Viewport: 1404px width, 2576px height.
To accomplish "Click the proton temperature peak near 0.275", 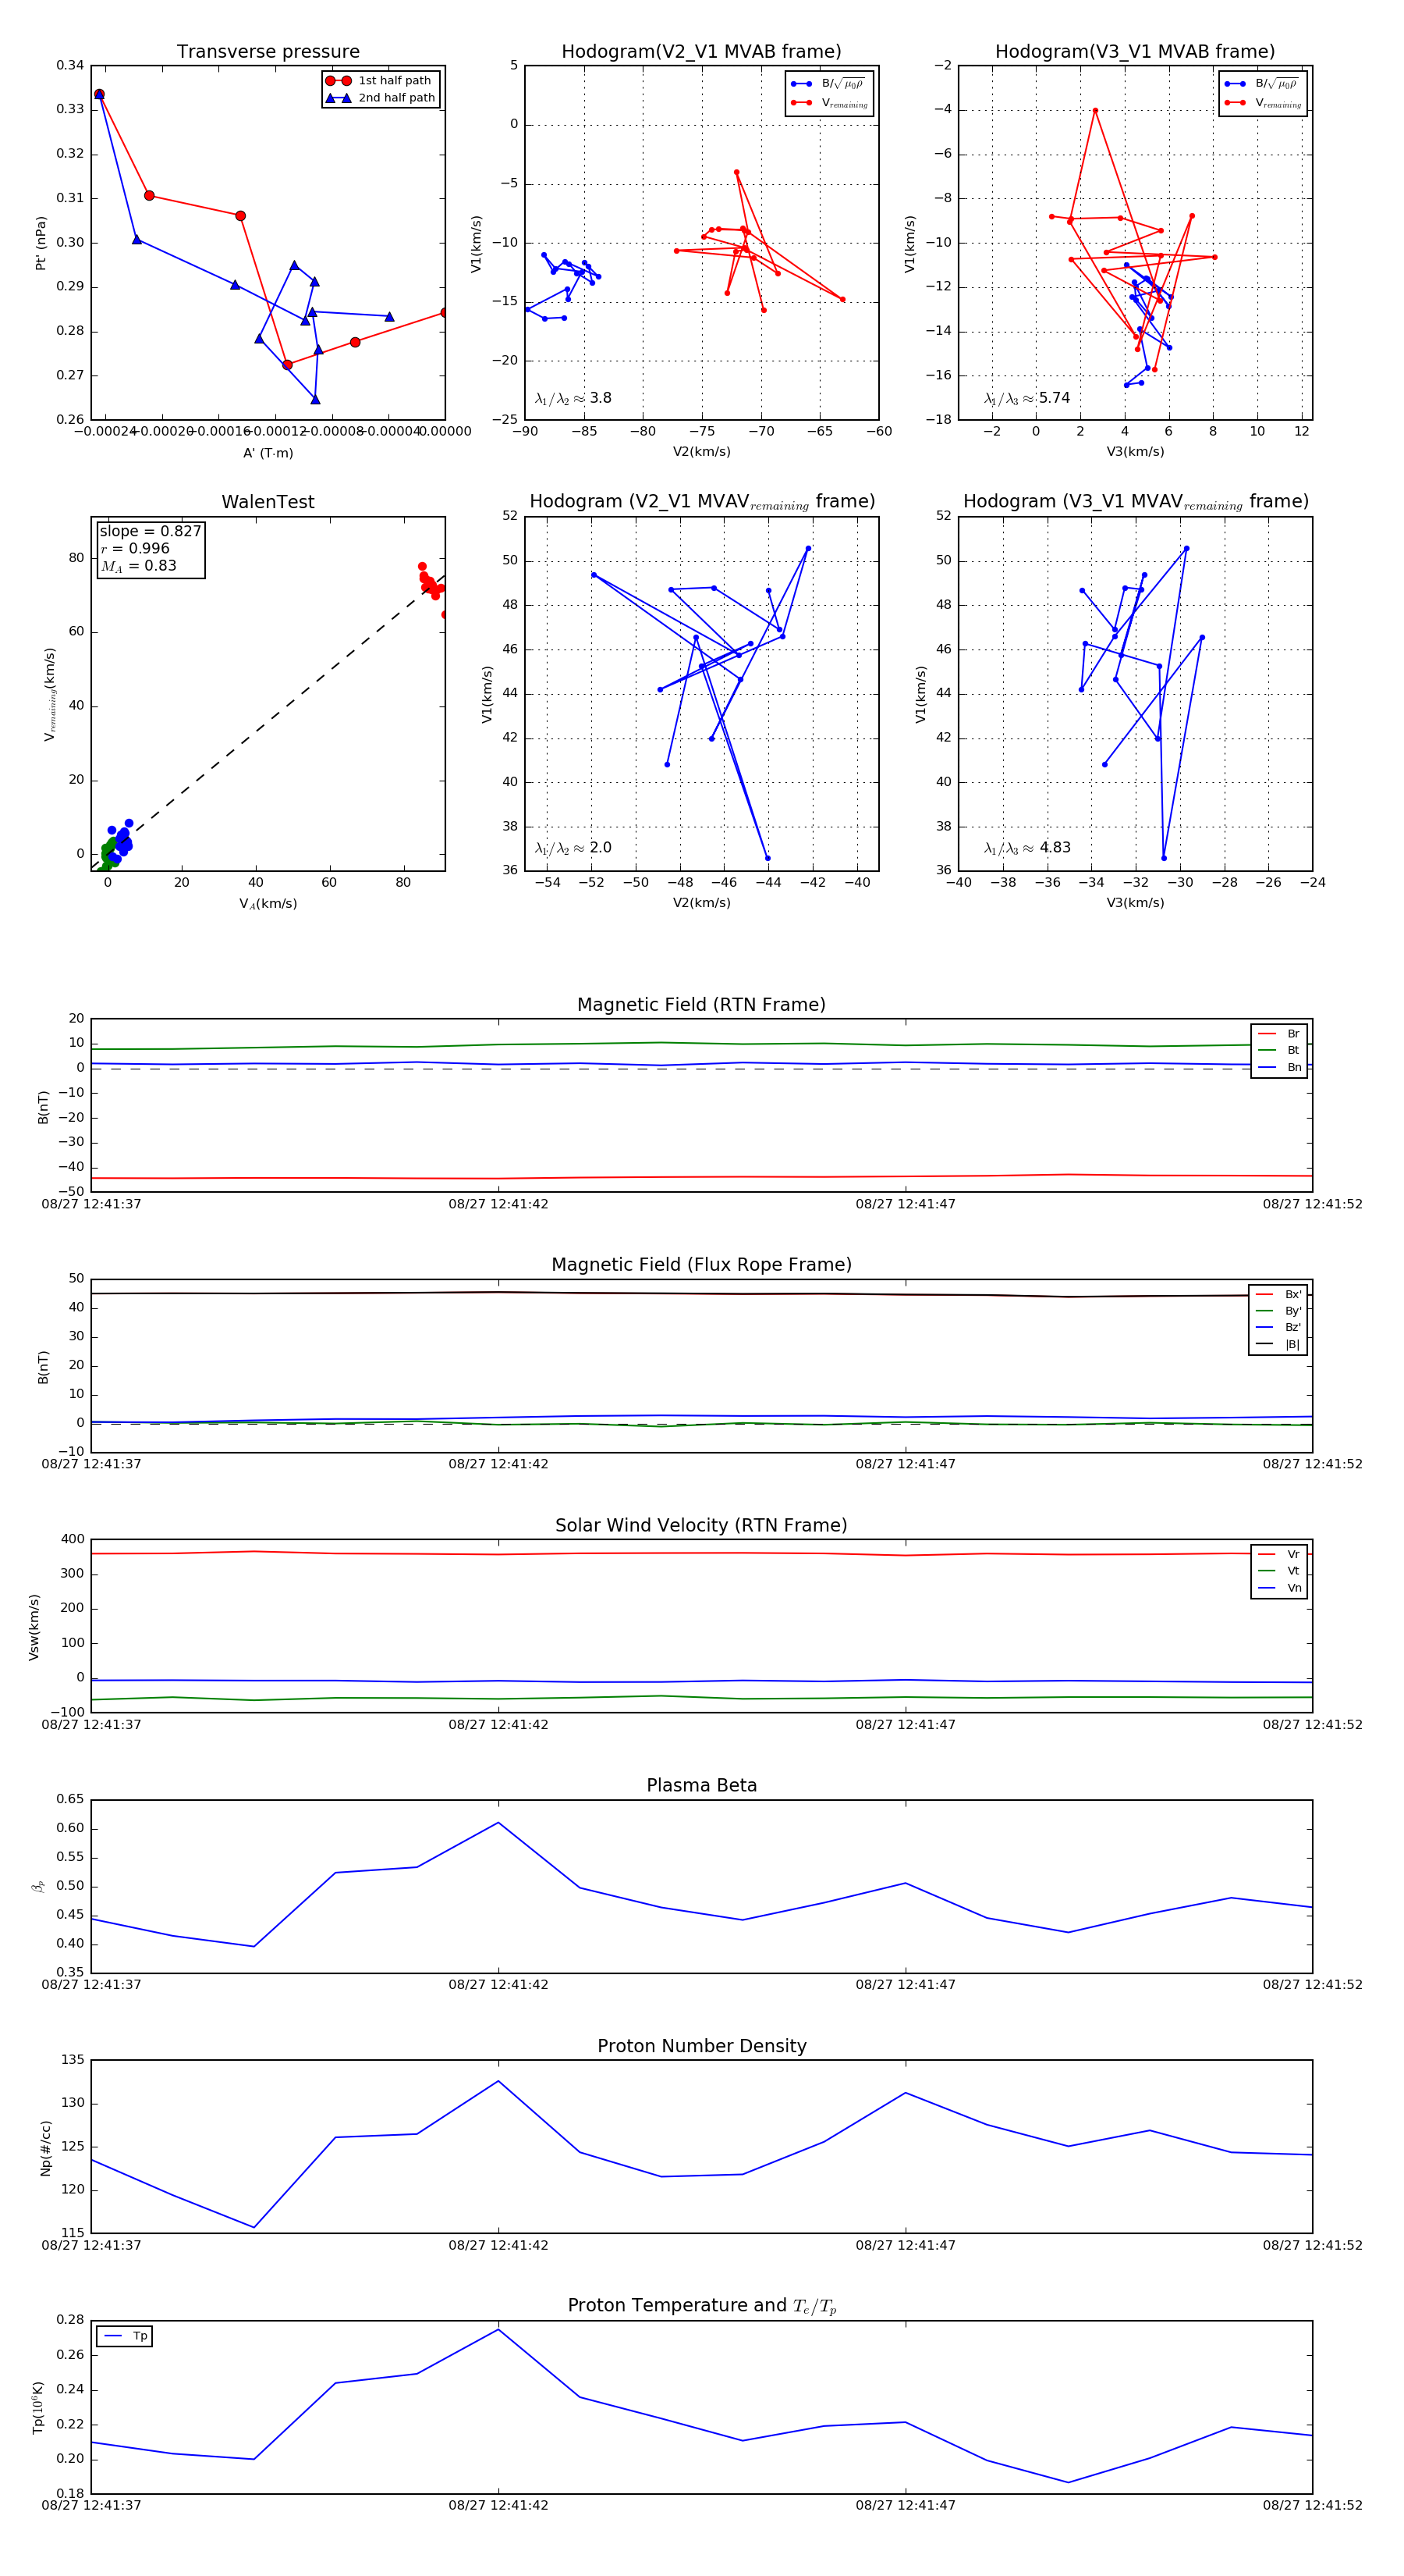I will (x=498, y=2330).
